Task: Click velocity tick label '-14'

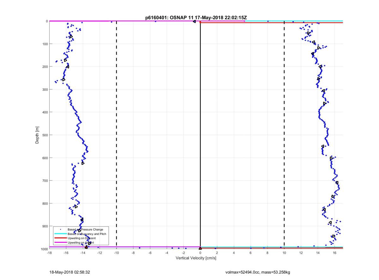Action: click(83, 253)
